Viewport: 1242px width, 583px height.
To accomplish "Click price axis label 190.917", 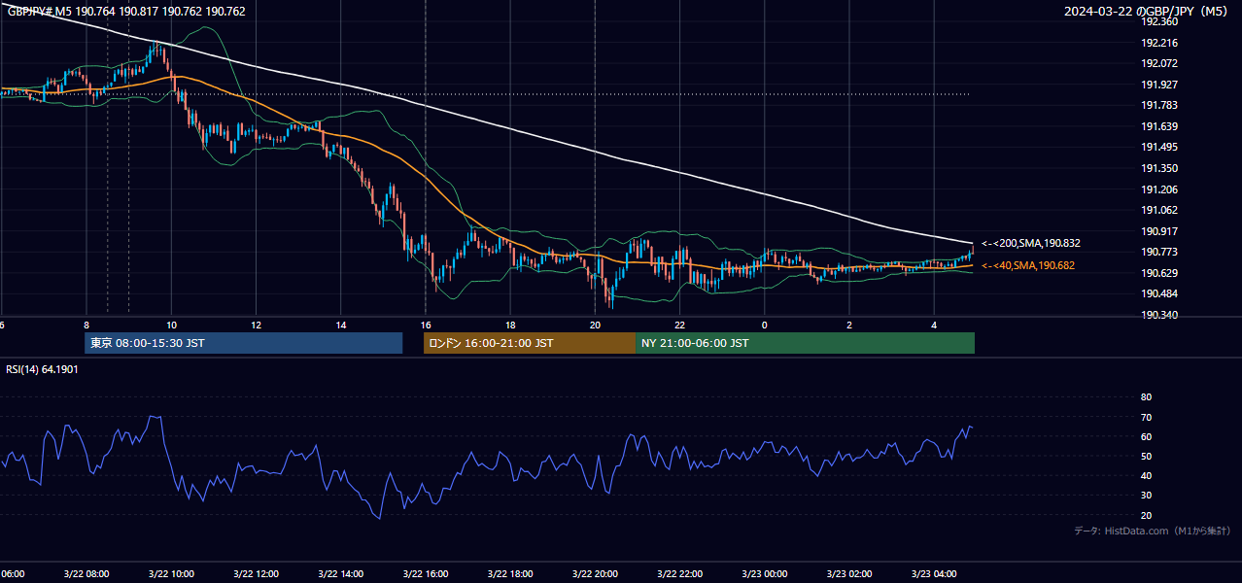I will 1158,231.
